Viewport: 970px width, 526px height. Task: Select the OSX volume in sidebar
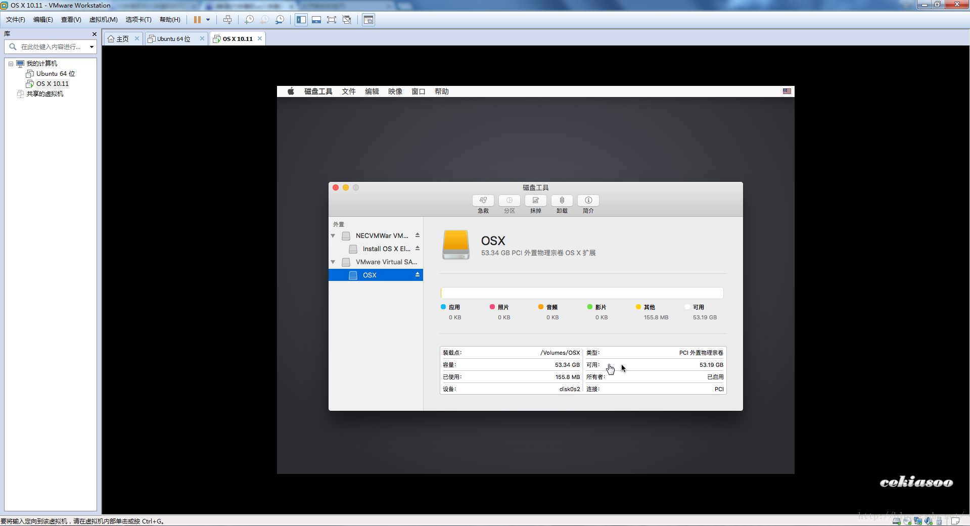[x=376, y=275]
